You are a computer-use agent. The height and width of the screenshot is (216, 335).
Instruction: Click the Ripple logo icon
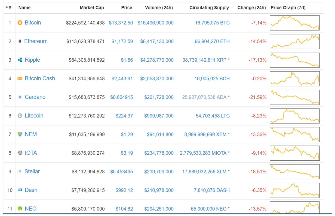click(x=20, y=60)
